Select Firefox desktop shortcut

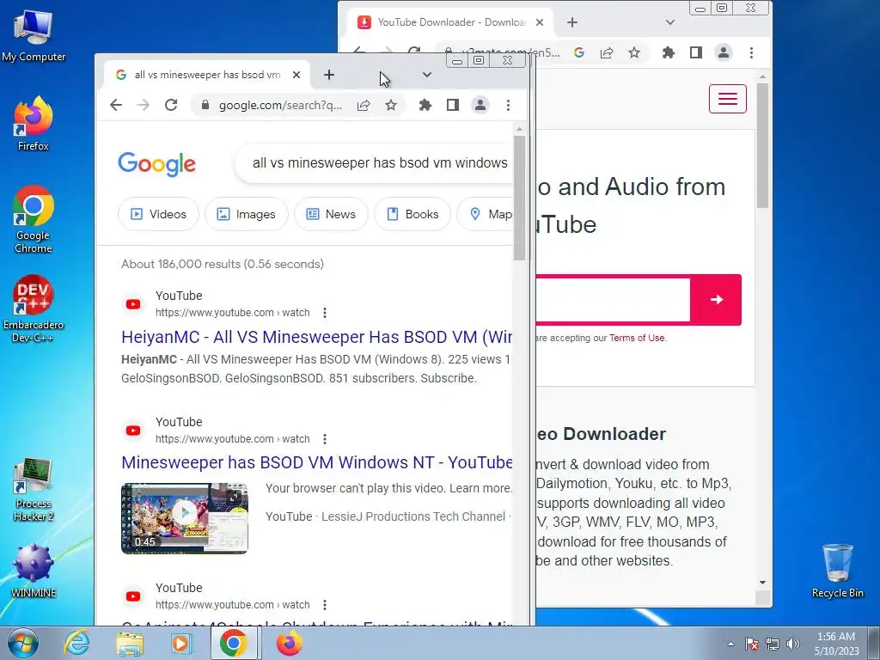34,124
